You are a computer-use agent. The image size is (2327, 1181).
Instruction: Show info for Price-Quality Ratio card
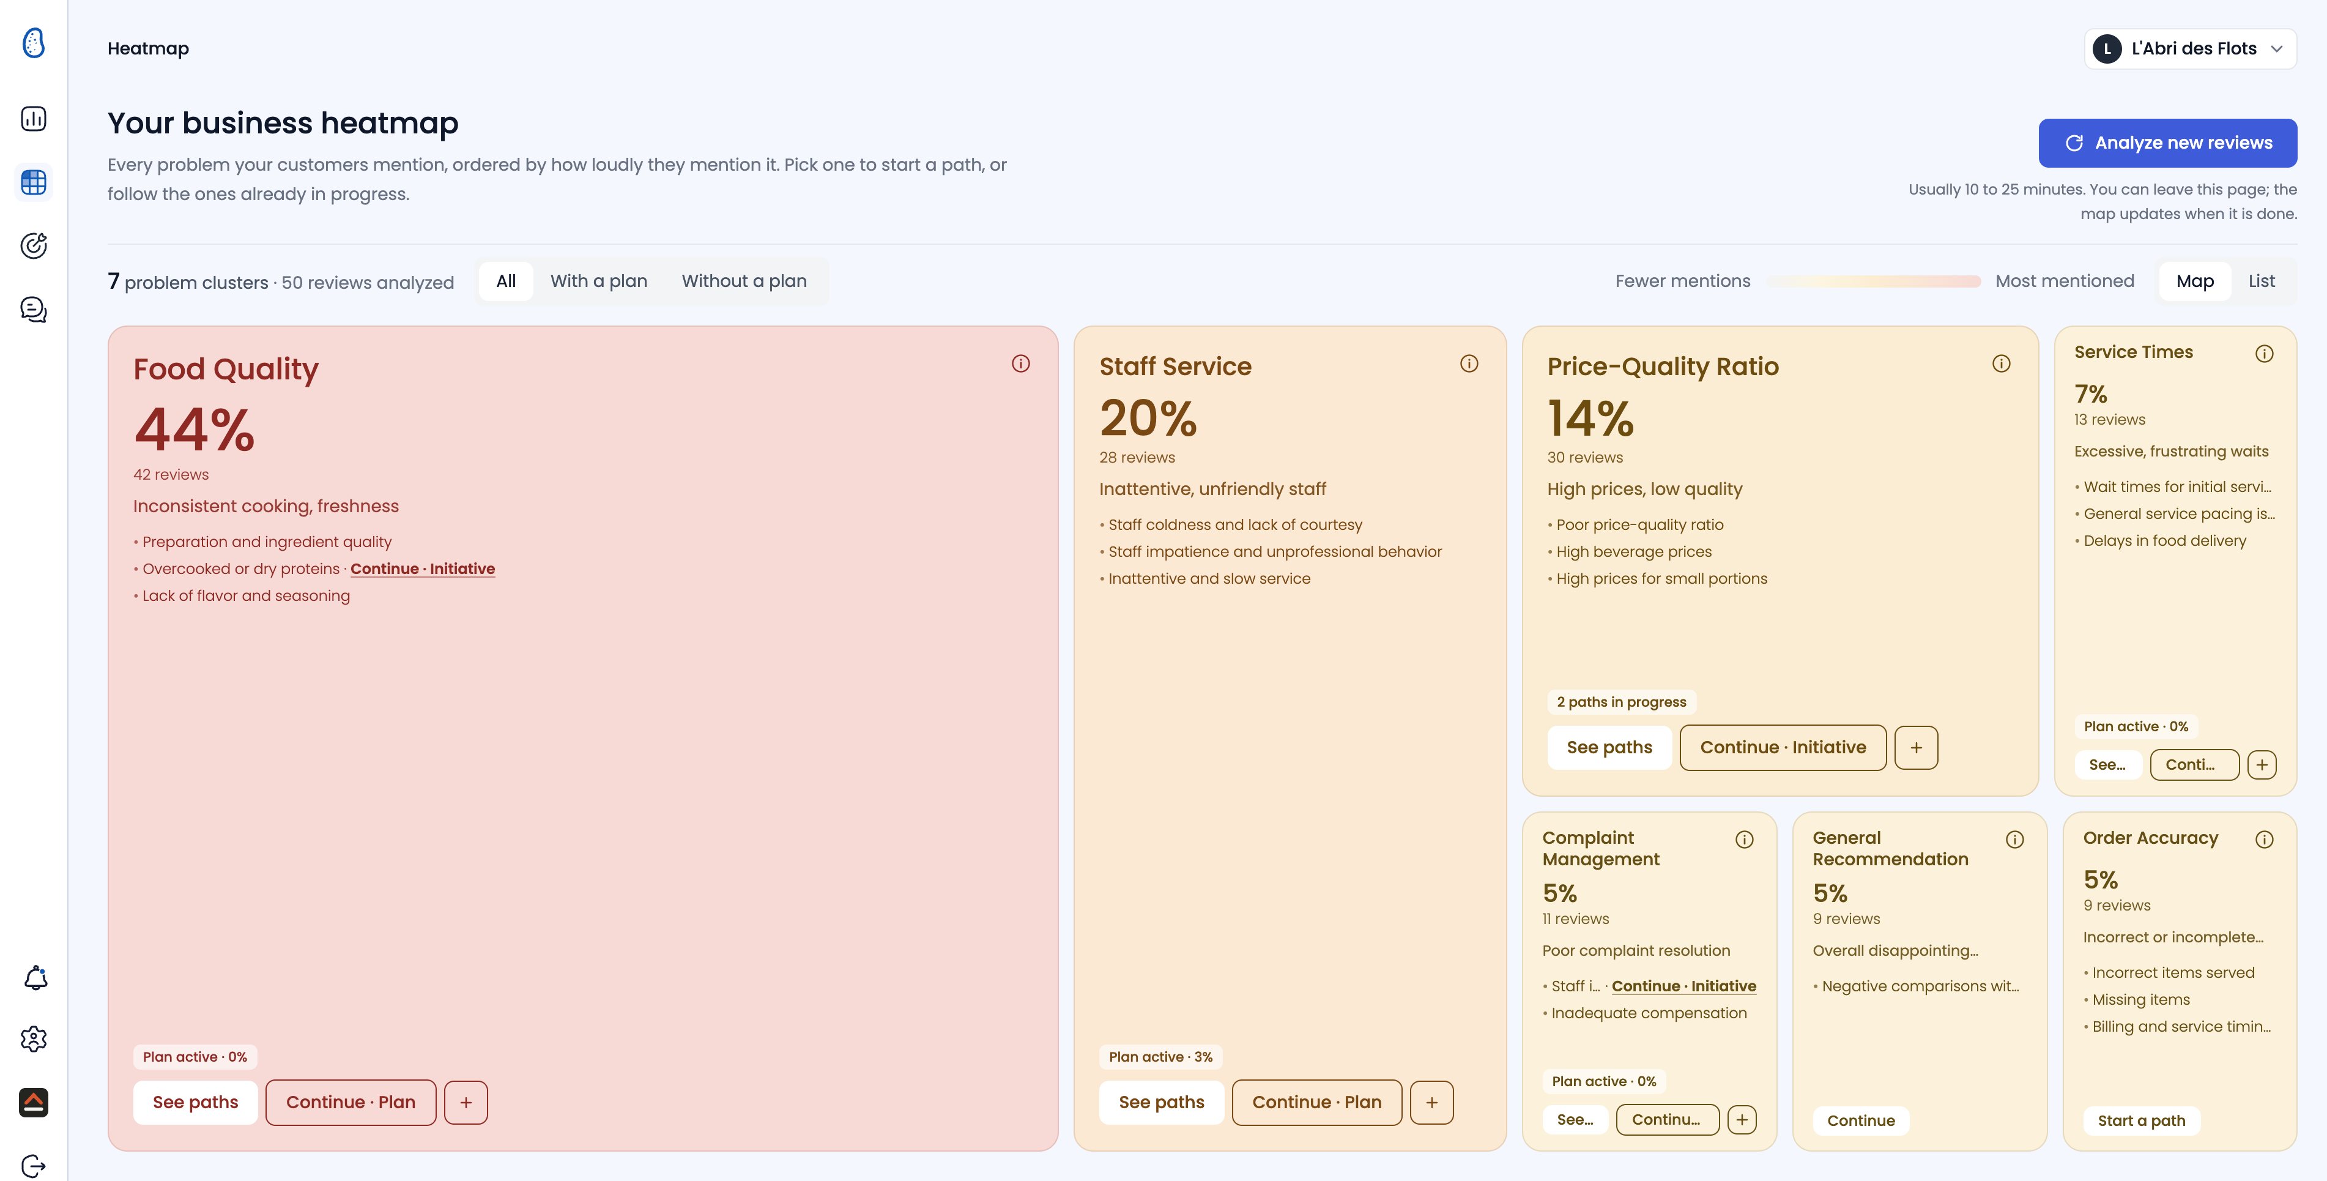(x=2002, y=363)
